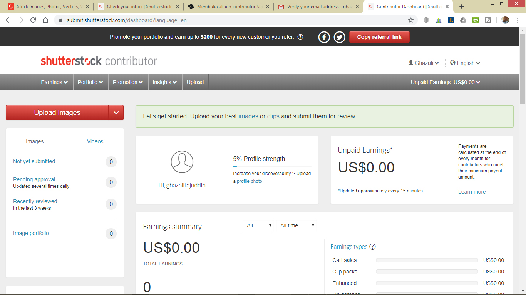The width and height of the screenshot is (526, 295).
Task: Click the profile strength progress bar
Action: click(272, 167)
